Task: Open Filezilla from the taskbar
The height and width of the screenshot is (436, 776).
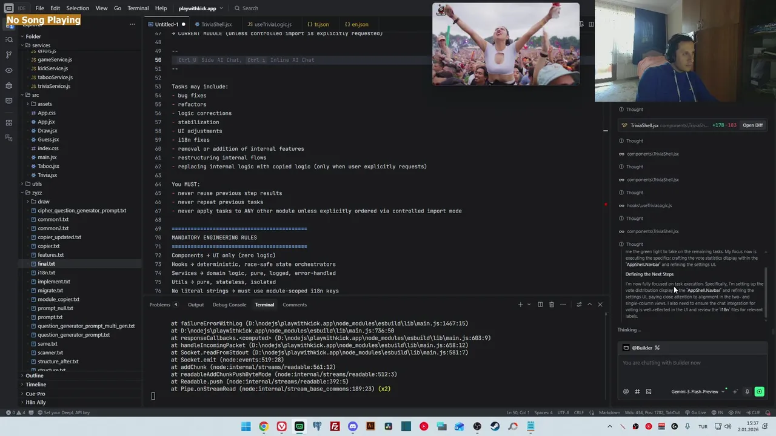Action: 335,426
